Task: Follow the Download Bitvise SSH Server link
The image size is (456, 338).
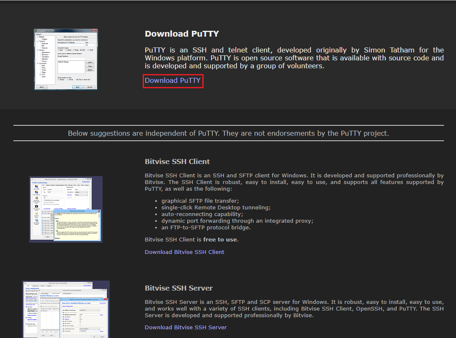Action: pyautogui.click(x=186, y=327)
